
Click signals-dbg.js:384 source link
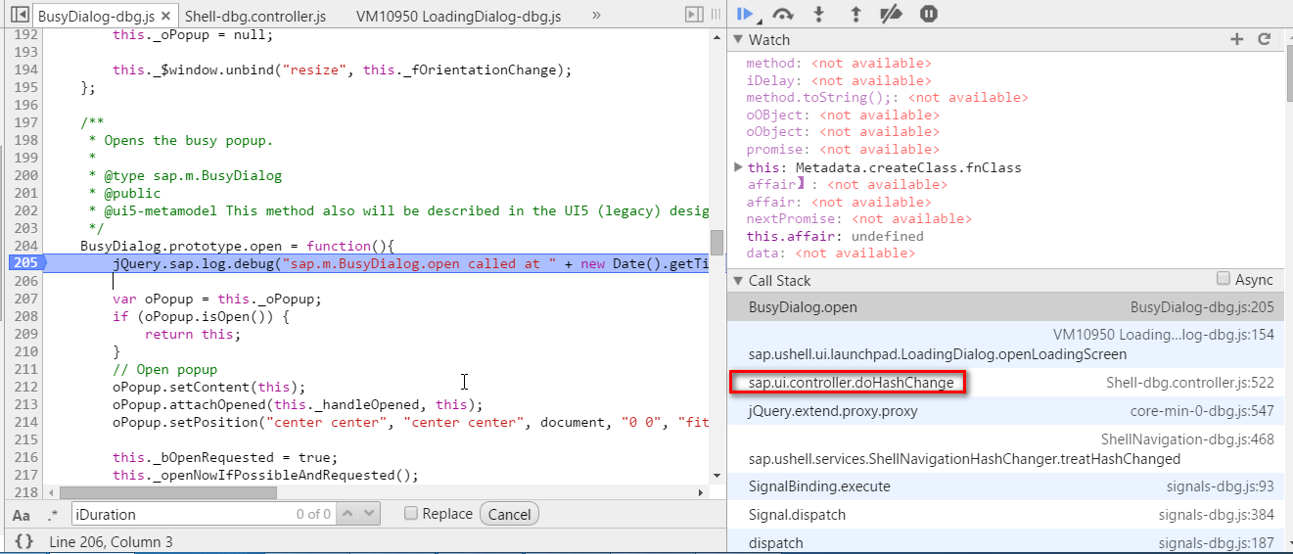1217,515
